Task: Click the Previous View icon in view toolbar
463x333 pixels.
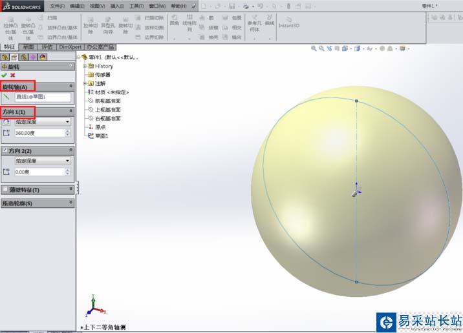Action: (x=330, y=48)
